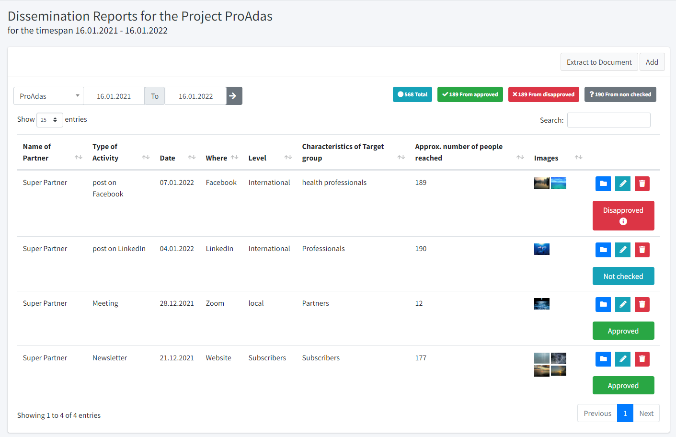The width and height of the screenshot is (676, 437).
Task: Edit the Newsletter entry with pencil icon
Action: 622,359
